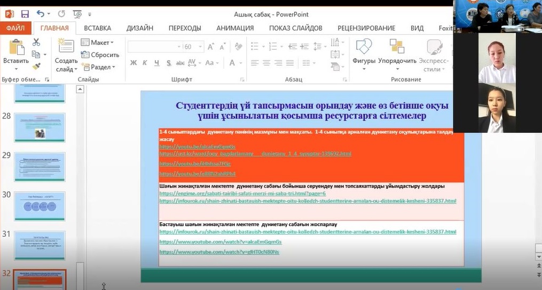Toggle underline Ч formatting
The width and height of the screenshot is (542, 290).
[x=156, y=63]
